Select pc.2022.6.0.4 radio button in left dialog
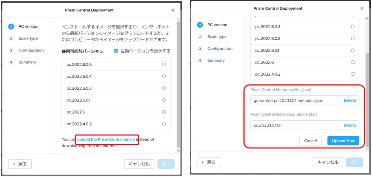Viewport: 372px width, 177px height. (x=164, y=76)
